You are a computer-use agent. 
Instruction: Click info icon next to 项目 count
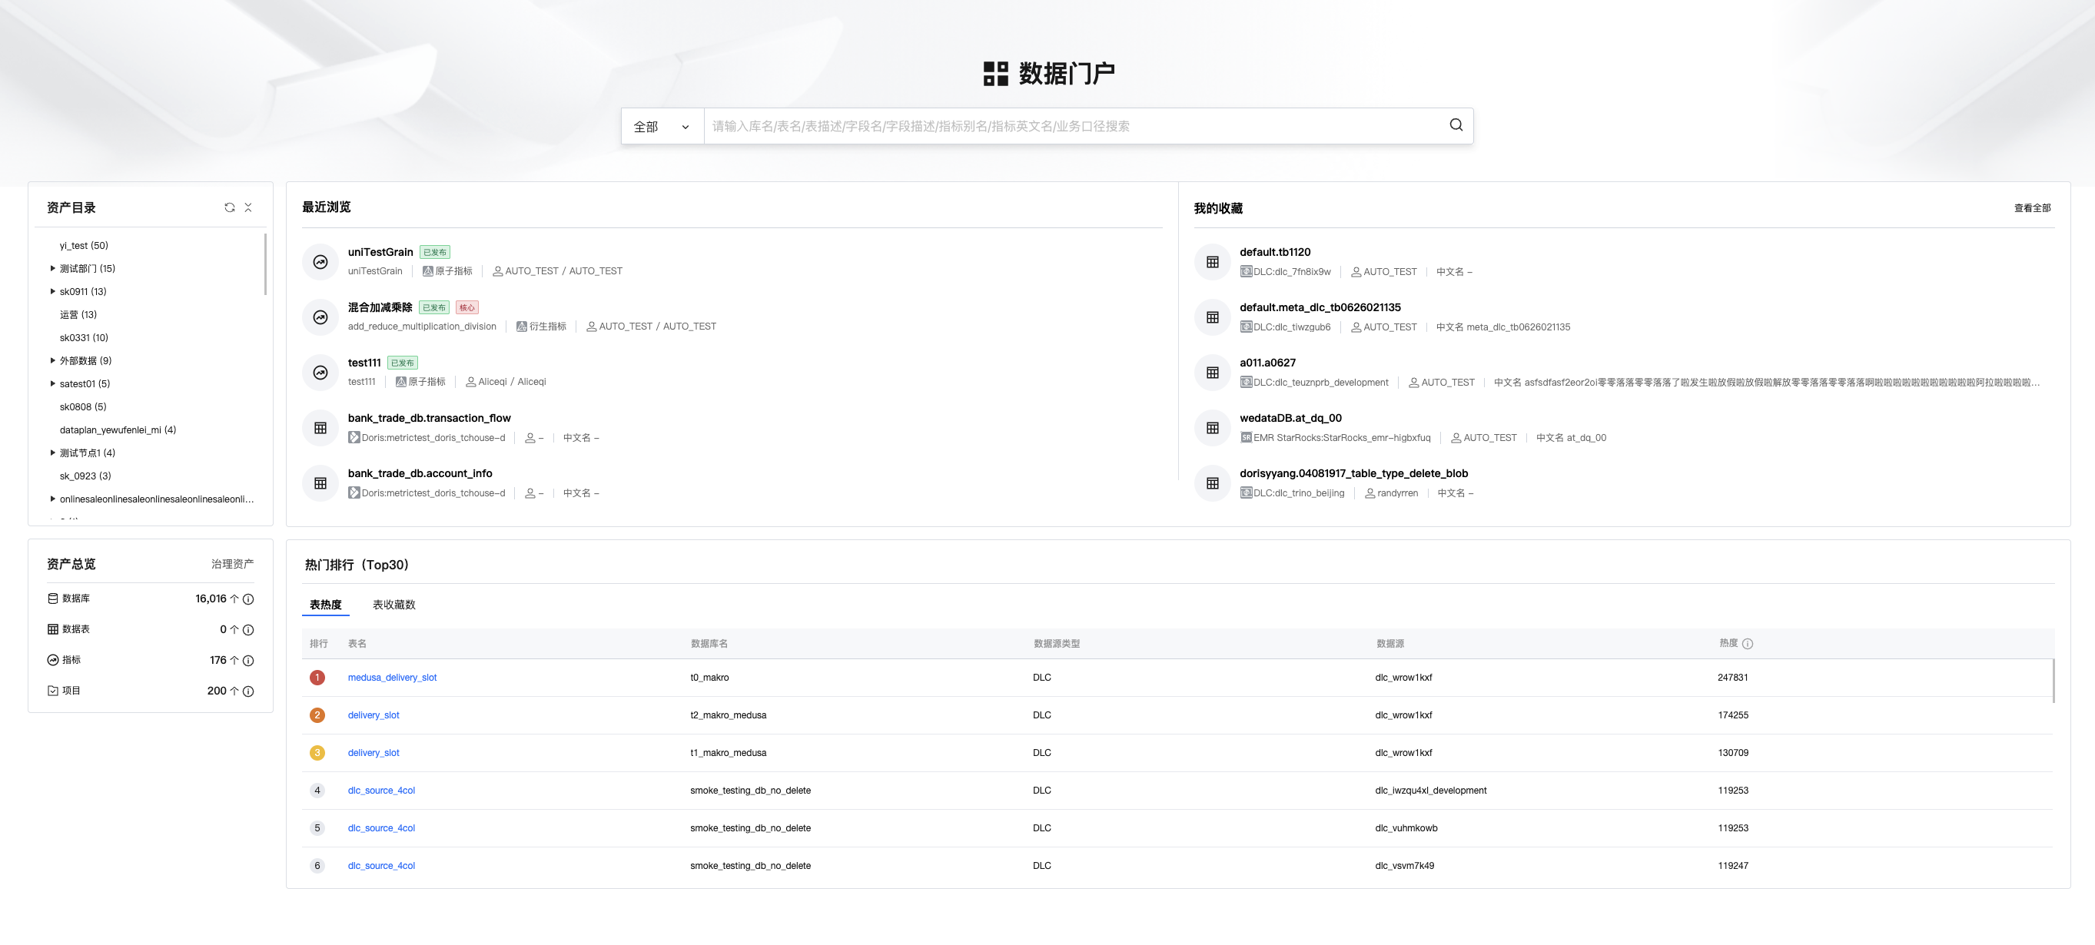[x=249, y=691]
